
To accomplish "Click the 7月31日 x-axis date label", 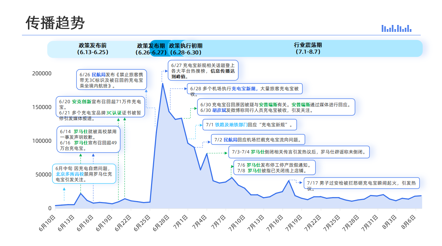I will coord(369,223).
